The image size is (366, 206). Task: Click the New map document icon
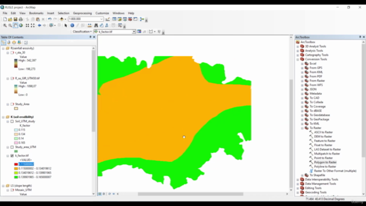(5, 19)
